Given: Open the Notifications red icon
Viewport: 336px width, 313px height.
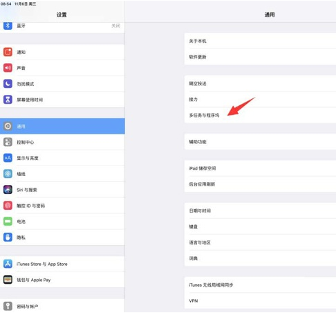Looking at the screenshot, I should coord(8,52).
